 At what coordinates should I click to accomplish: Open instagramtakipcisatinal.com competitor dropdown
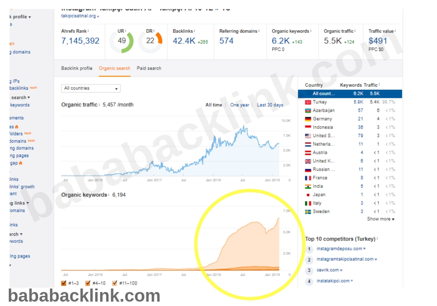(376, 259)
